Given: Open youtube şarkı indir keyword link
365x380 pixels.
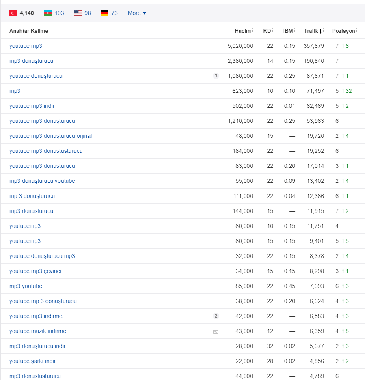Looking at the screenshot, I should [32, 361].
